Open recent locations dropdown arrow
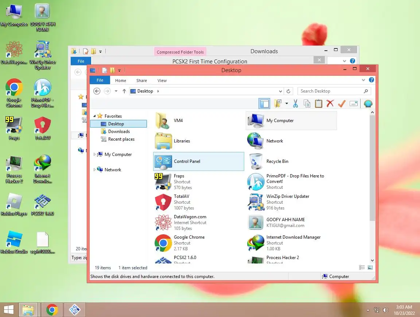Viewport: 420px width, 317px height. [116, 91]
